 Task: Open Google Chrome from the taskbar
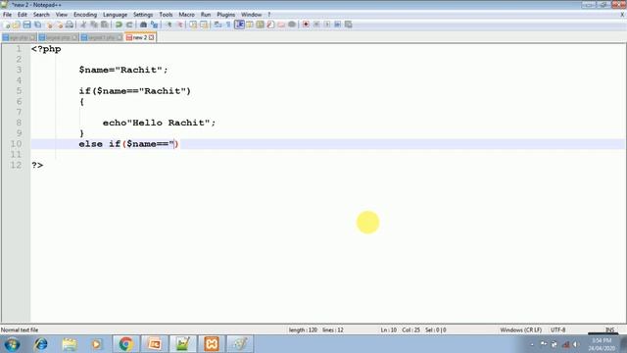coord(125,344)
